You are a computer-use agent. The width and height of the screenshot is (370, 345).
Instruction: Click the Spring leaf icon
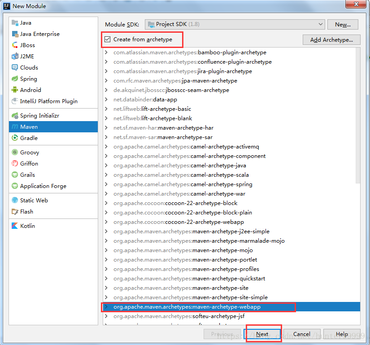[x=15, y=79]
